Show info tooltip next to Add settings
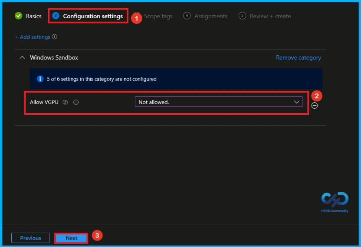Screen dimensions: 361x247 pos(55,37)
